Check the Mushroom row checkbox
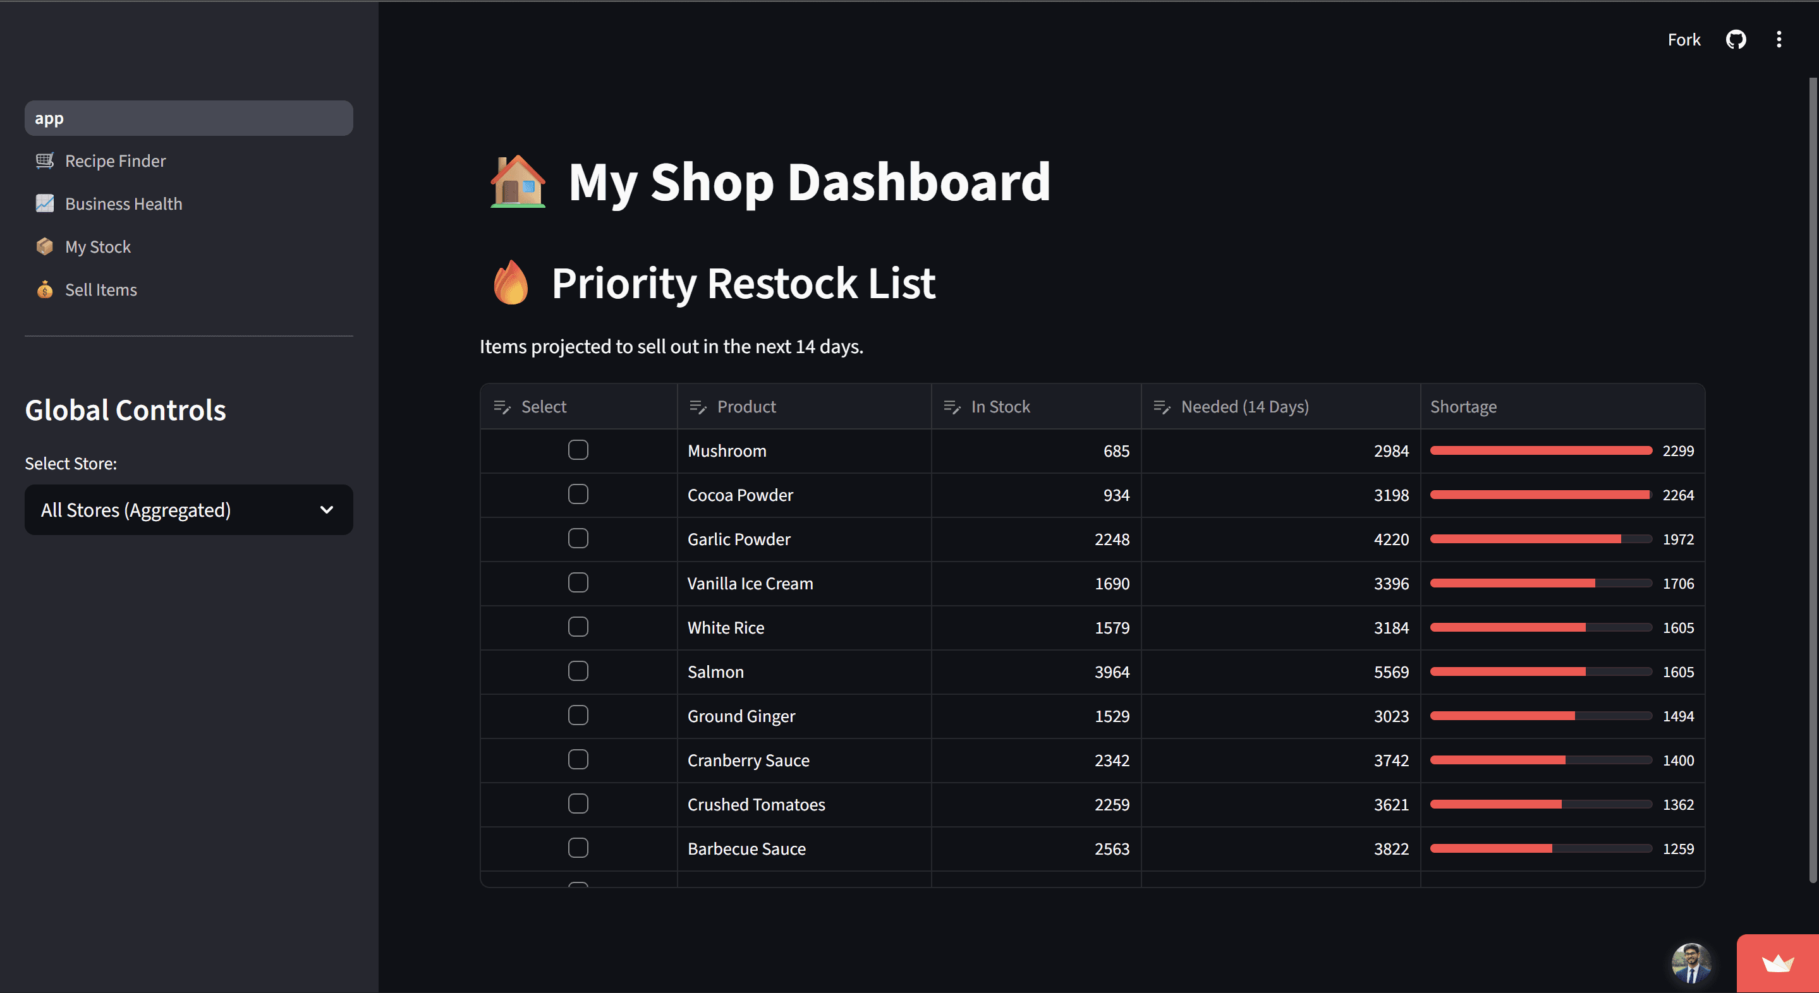The width and height of the screenshot is (1819, 993). click(x=578, y=450)
